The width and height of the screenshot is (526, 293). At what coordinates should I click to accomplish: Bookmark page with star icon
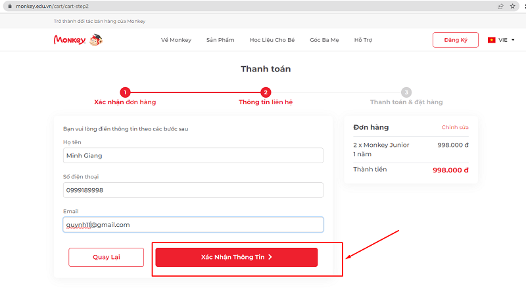click(513, 6)
